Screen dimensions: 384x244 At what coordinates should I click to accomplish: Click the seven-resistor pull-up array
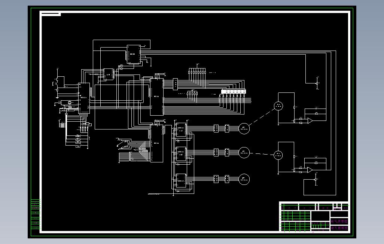point(197,72)
